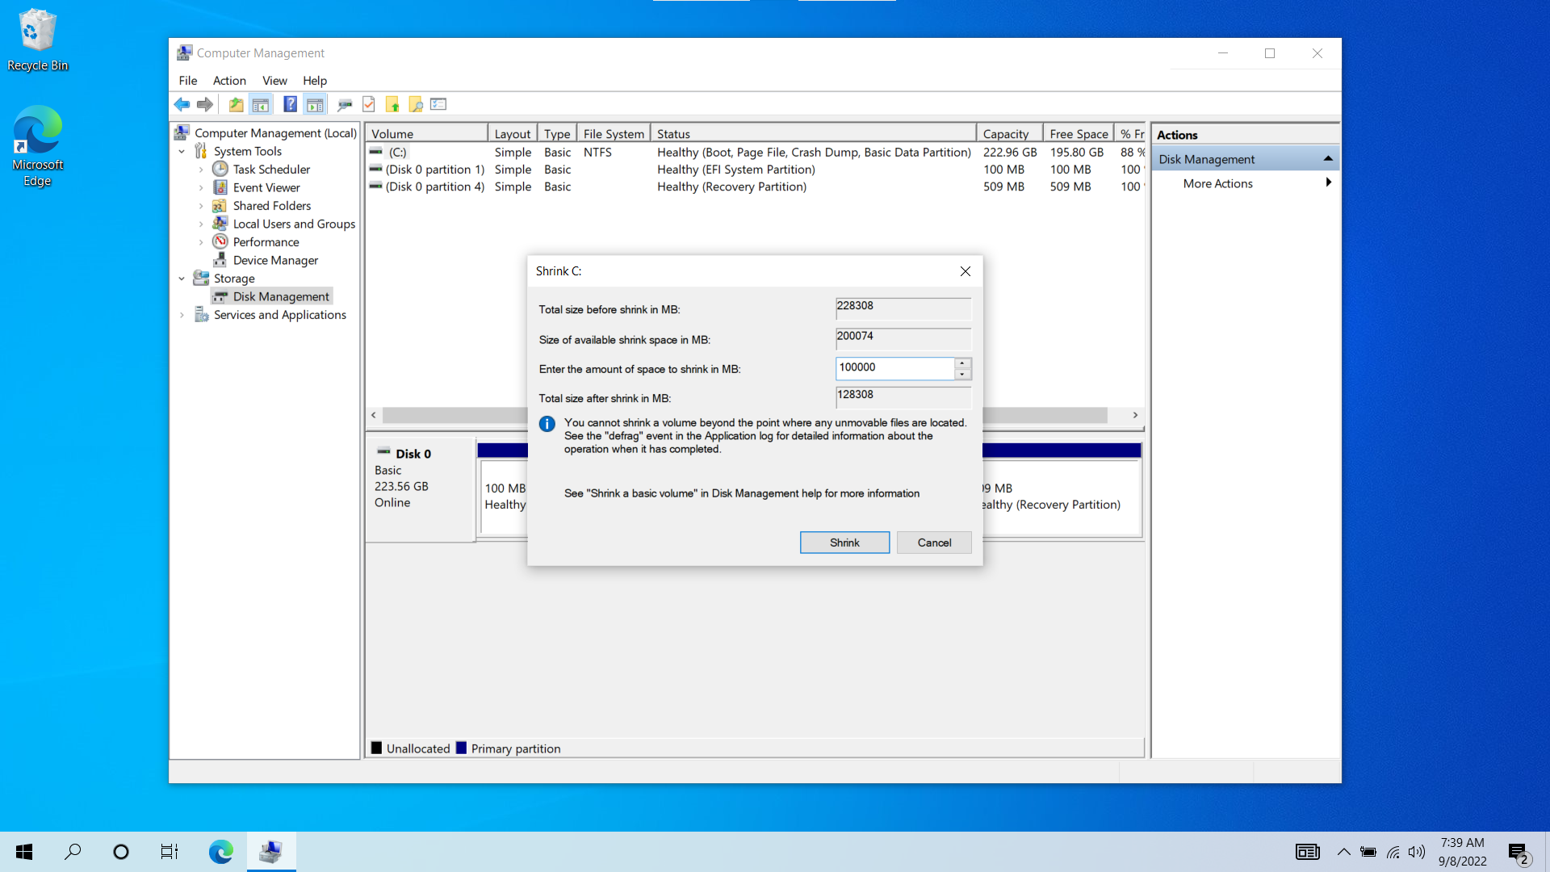Open the View menu
1550x872 pixels.
pyautogui.click(x=274, y=81)
